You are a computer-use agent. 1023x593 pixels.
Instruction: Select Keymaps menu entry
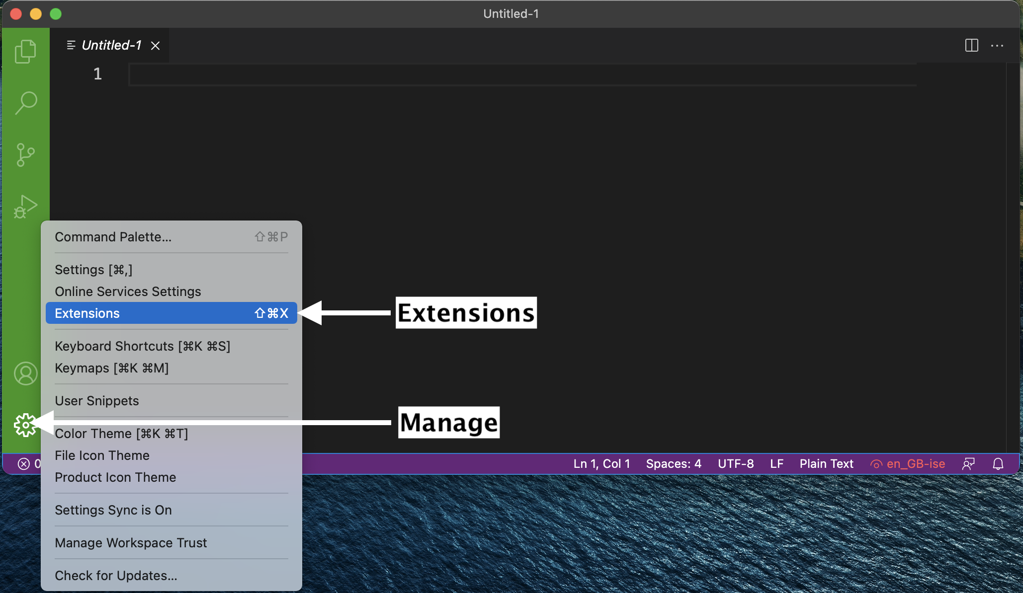pos(171,368)
